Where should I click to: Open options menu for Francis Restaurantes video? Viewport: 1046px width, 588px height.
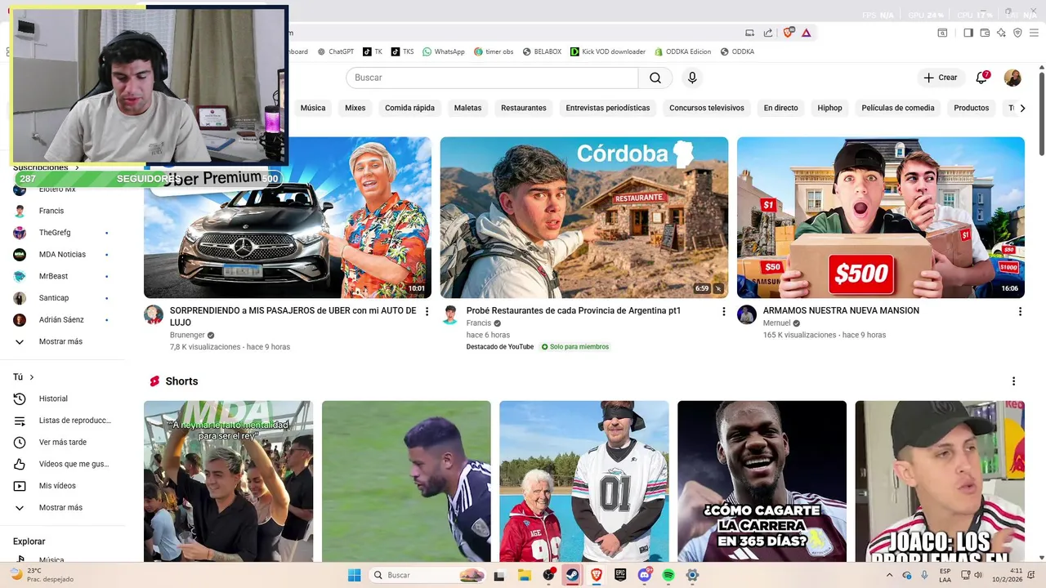click(x=723, y=311)
